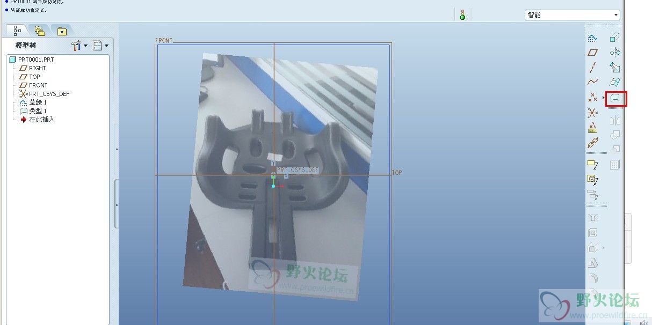Click the FRONT plane label in viewport

(x=163, y=40)
